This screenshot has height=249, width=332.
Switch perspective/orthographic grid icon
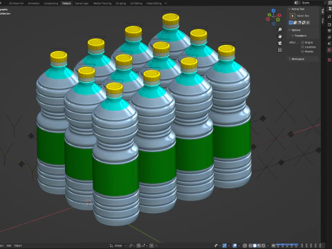point(280,50)
